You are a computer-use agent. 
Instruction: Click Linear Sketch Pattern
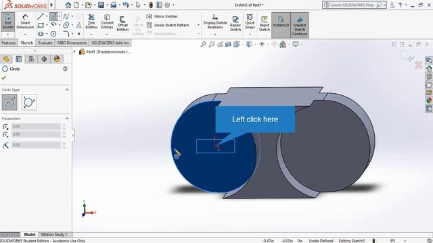point(168,25)
